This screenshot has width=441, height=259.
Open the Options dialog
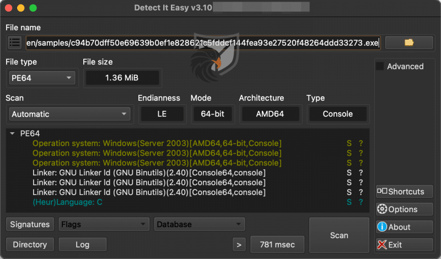pos(404,209)
